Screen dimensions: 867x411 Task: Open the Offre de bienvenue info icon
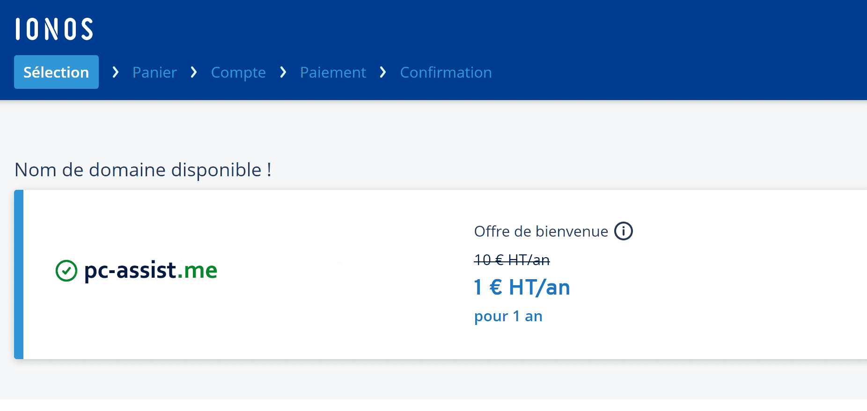[x=623, y=231]
